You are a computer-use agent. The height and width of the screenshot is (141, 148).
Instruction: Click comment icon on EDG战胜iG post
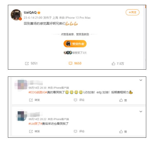point(76,100)
